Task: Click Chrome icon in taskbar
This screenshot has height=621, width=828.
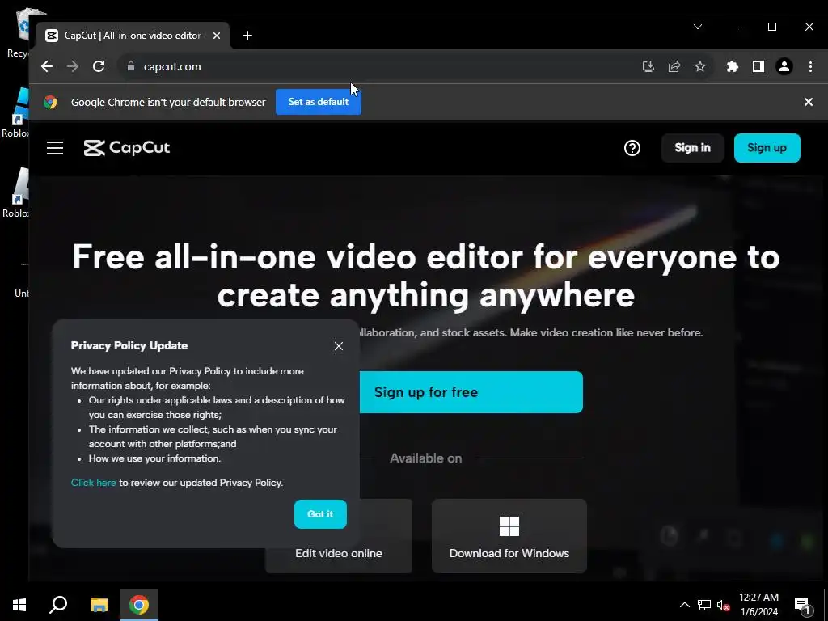Action: (139, 605)
